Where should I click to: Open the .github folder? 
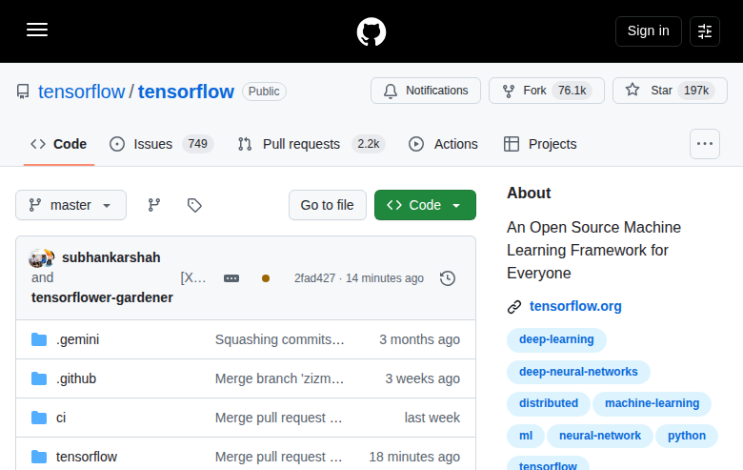(x=76, y=378)
